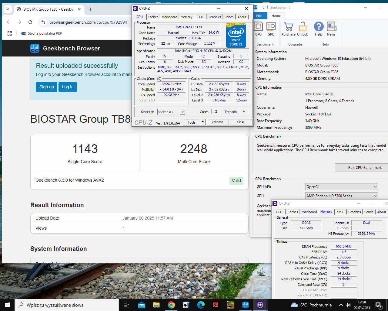Open the notification center icon
Viewport: 388px width, 311px height.
click(379, 305)
